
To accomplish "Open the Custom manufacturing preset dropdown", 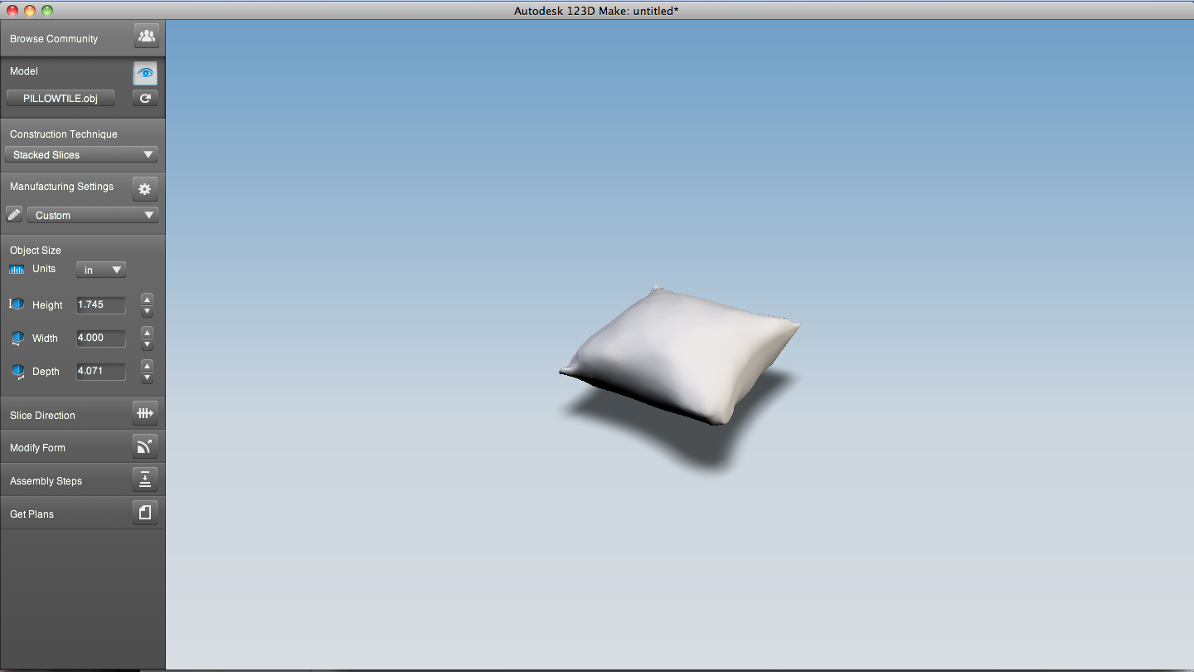I will click(92, 215).
